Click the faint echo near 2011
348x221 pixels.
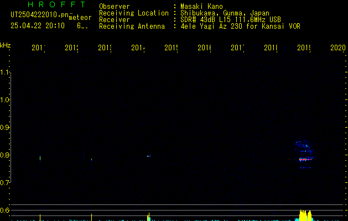(40, 158)
